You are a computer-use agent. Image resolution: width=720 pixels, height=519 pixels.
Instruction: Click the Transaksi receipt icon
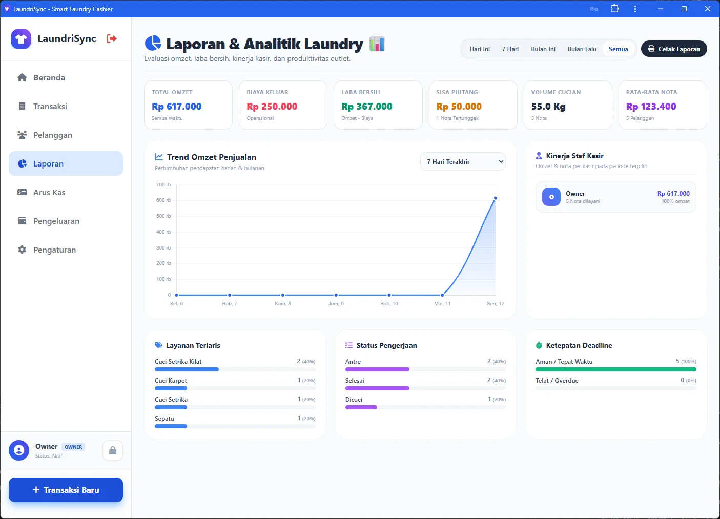coord(22,107)
